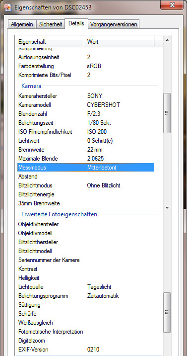Select the Blitzlichtmodell row
187x356 pixels.
86,251
